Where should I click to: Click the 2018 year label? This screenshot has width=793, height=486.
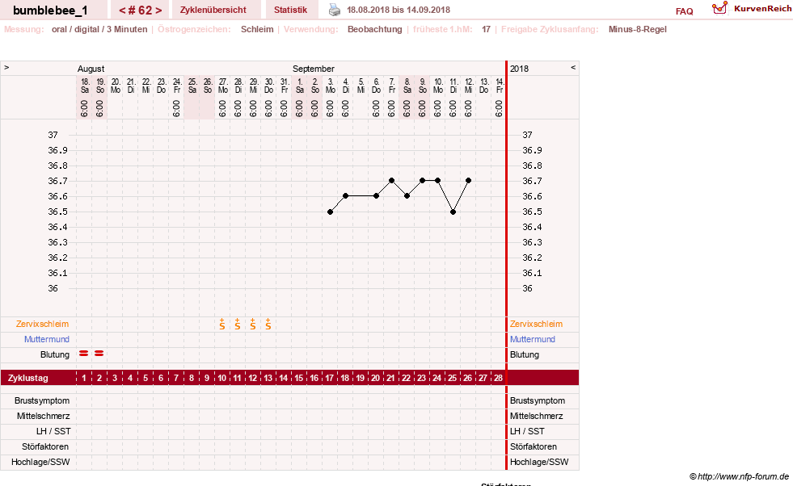(x=520, y=69)
